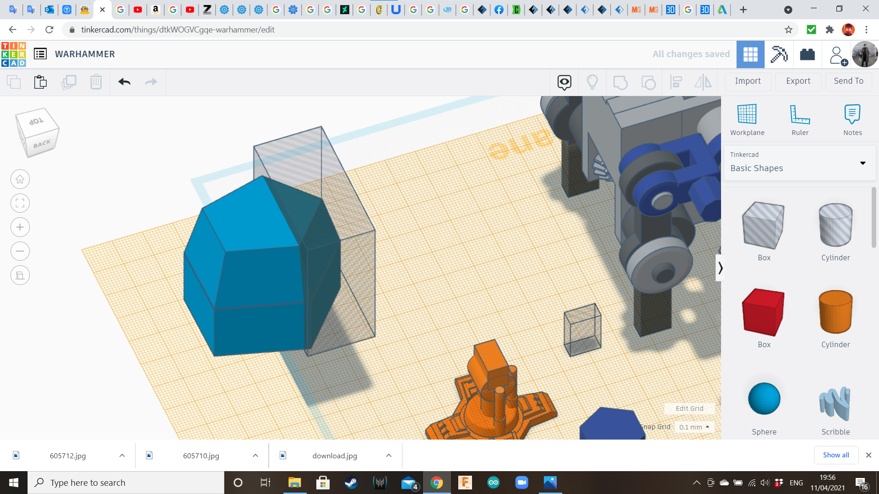Click the Align tool icon

coord(676,82)
